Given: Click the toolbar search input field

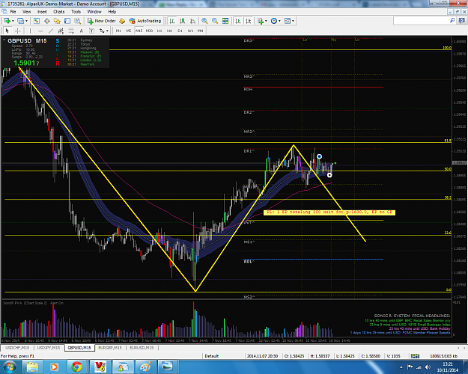Looking at the screenshot, I should [421, 21].
